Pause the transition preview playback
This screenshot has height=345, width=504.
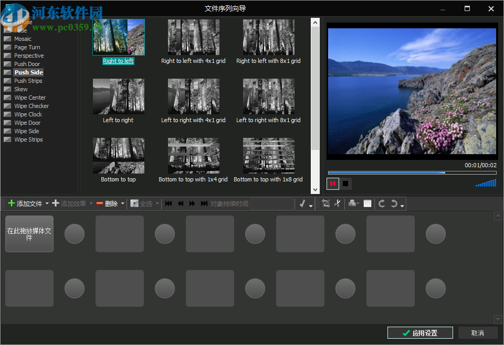332,184
